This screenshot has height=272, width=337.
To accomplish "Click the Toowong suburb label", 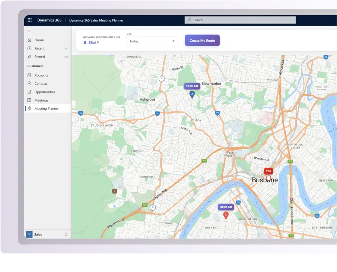I will (x=166, y=223).
